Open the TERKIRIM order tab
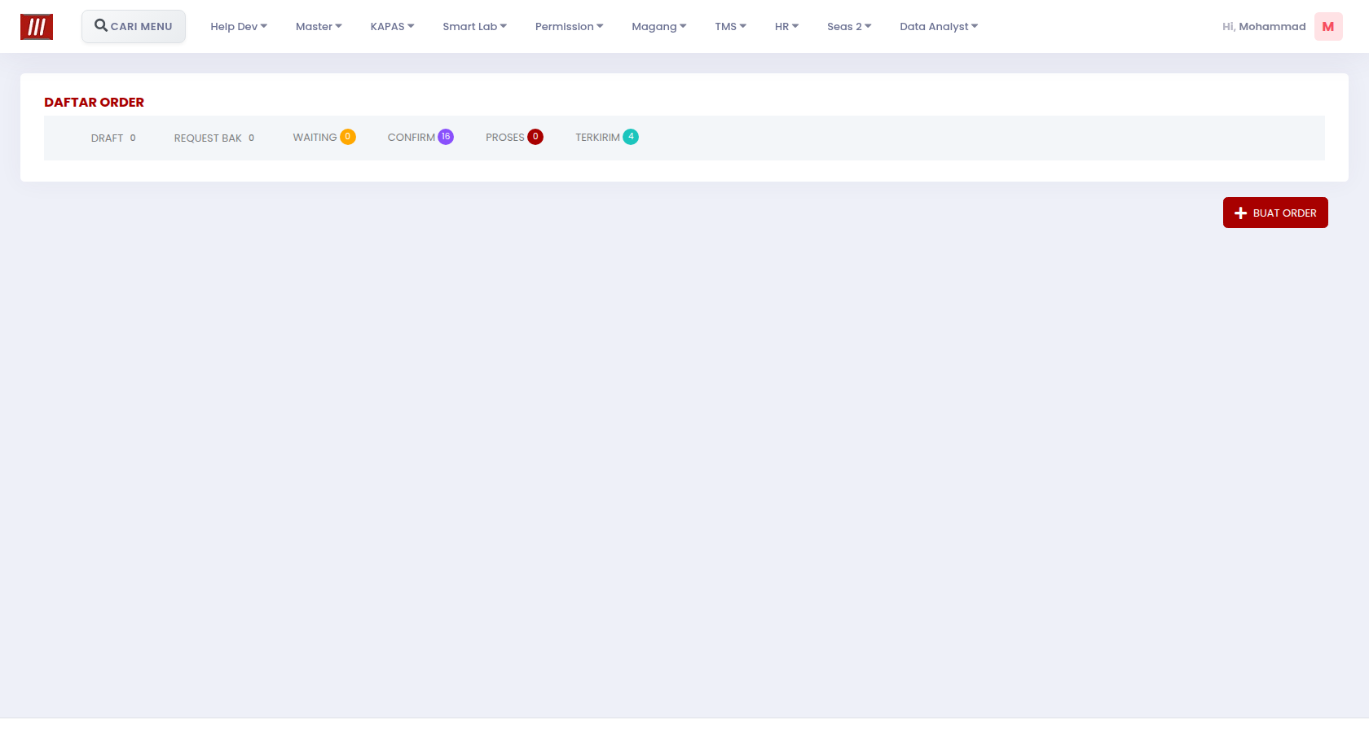 point(607,138)
